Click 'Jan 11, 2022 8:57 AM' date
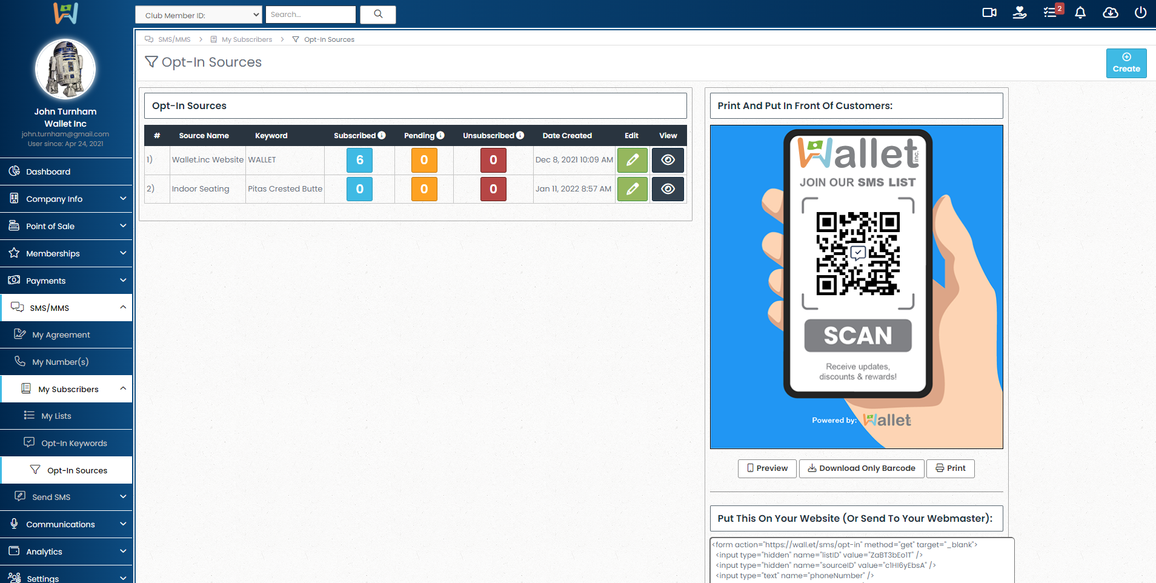The height and width of the screenshot is (583, 1156). coord(573,189)
